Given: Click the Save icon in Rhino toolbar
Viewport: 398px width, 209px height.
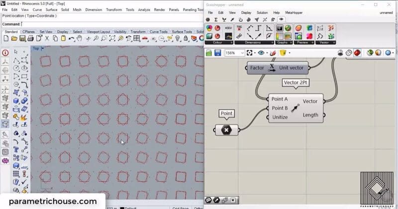Looking at the screenshot, I should point(22,38).
